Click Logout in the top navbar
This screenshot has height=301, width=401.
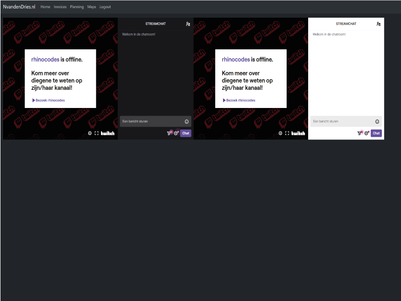coord(105,7)
